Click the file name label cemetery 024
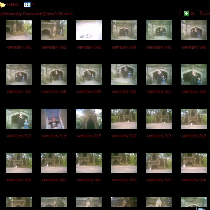The height and width of the screenshot is (210, 210). pyautogui.click(x=194, y=180)
